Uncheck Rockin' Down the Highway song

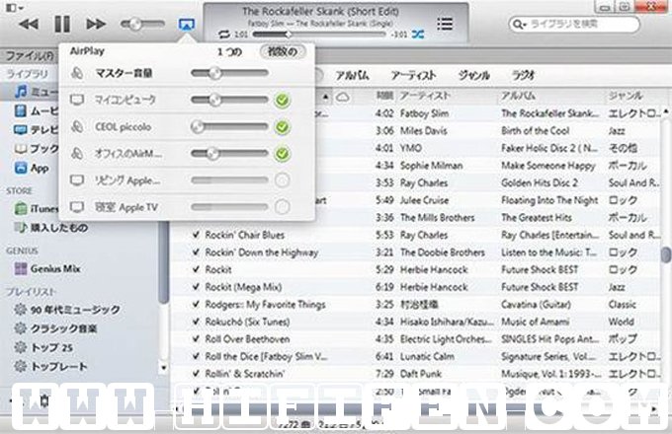pos(196,253)
